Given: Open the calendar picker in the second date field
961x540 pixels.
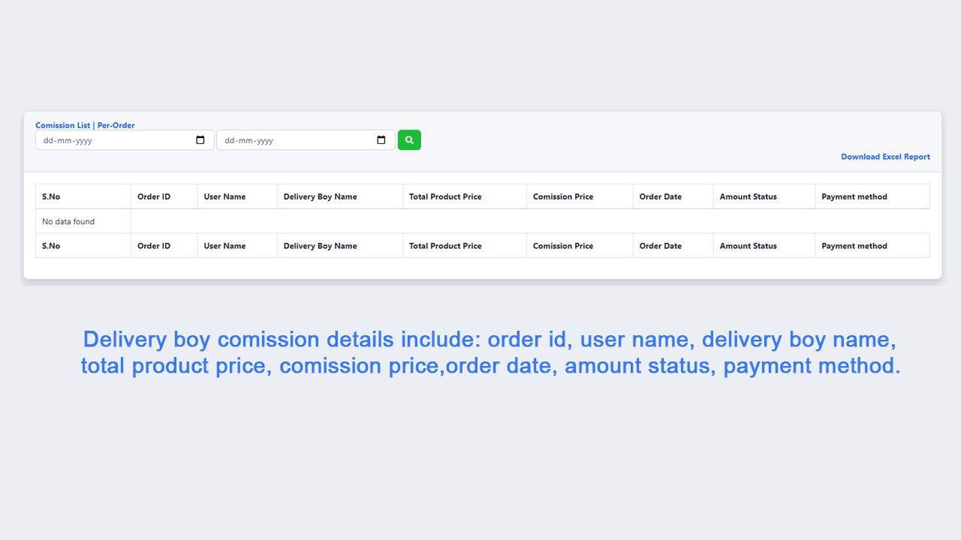Looking at the screenshot, I should pos(381,140).
